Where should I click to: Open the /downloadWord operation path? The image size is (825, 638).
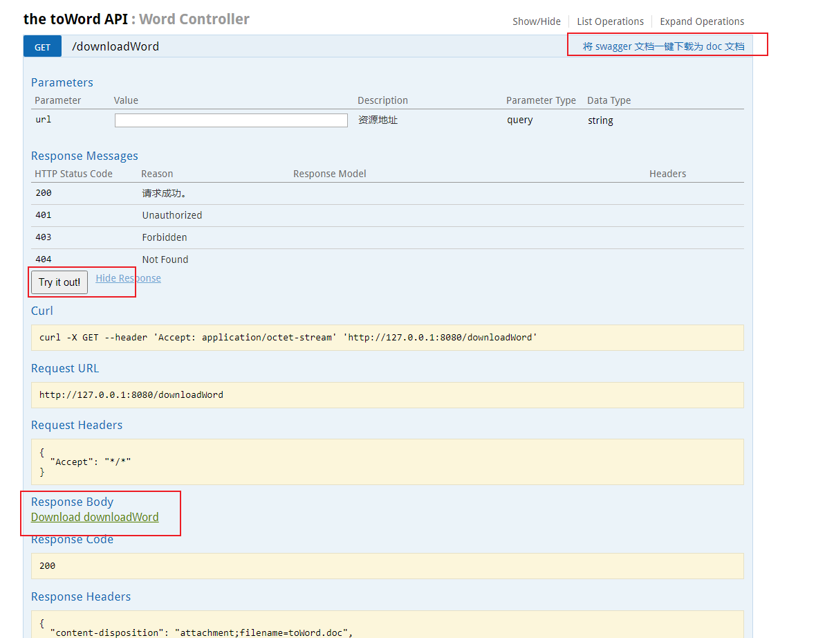pos(115,46)
